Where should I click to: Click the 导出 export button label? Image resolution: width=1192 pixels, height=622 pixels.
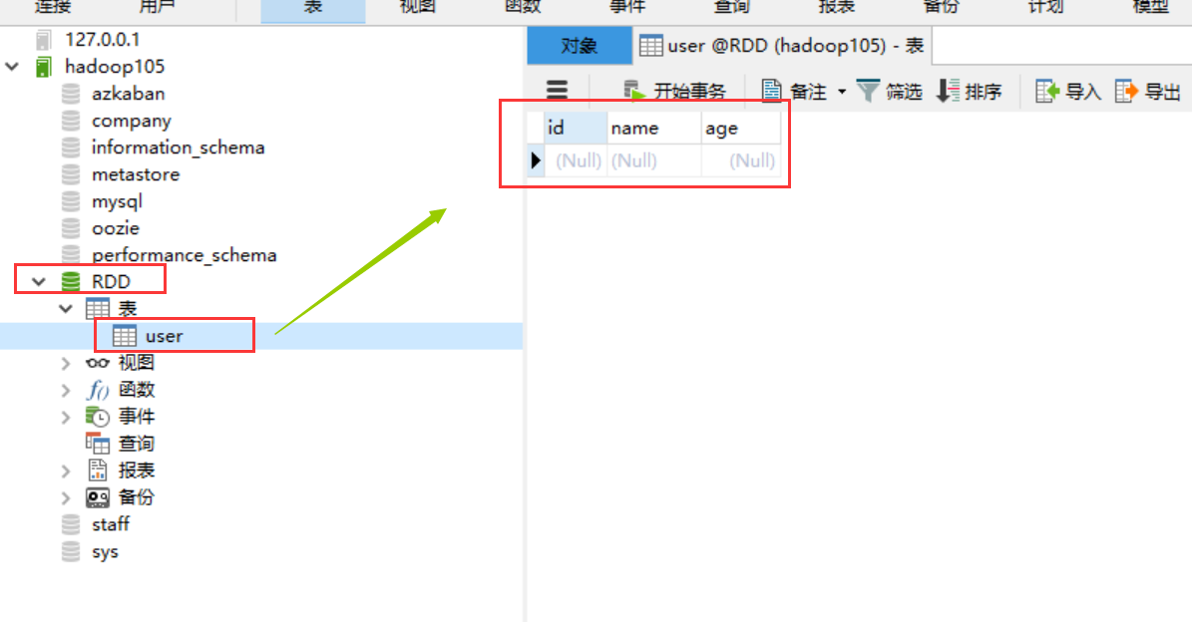point(1162,92)
